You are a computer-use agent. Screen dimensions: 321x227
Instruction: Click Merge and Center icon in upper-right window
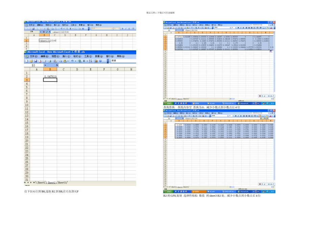[x=254, y=28]
